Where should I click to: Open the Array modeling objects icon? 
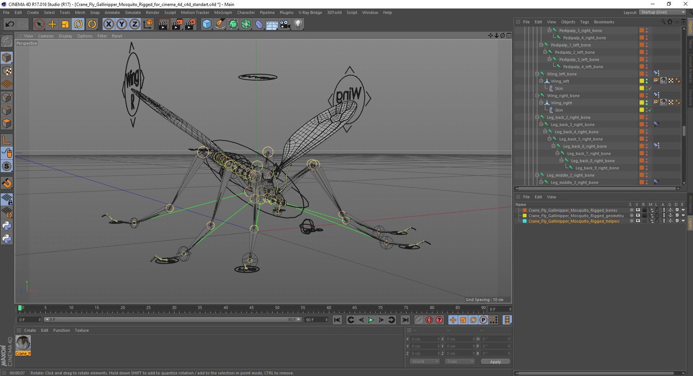[x=246, y=24]
